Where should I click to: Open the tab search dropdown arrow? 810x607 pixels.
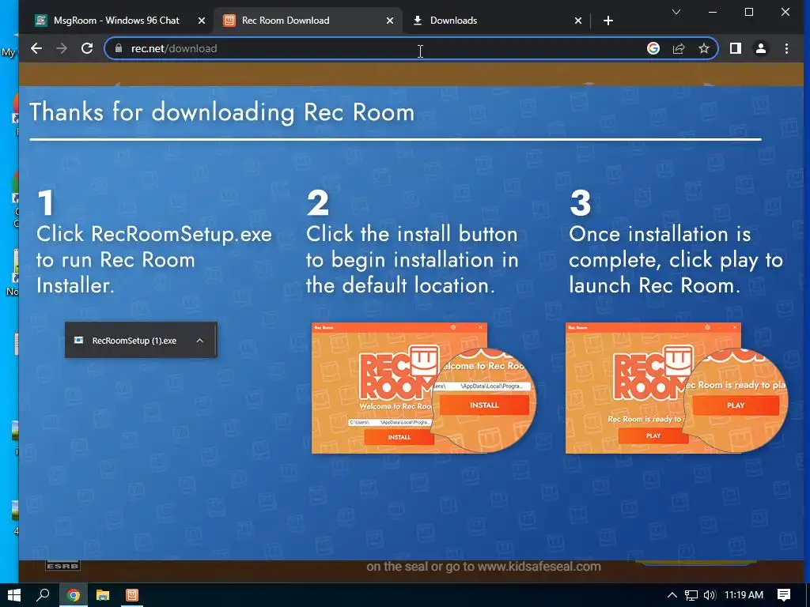coord(676,12)
